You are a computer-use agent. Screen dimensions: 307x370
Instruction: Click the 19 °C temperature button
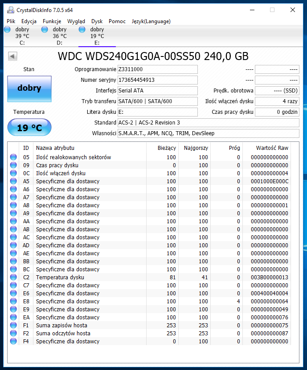pyautogui.click(x=29, y=128)
